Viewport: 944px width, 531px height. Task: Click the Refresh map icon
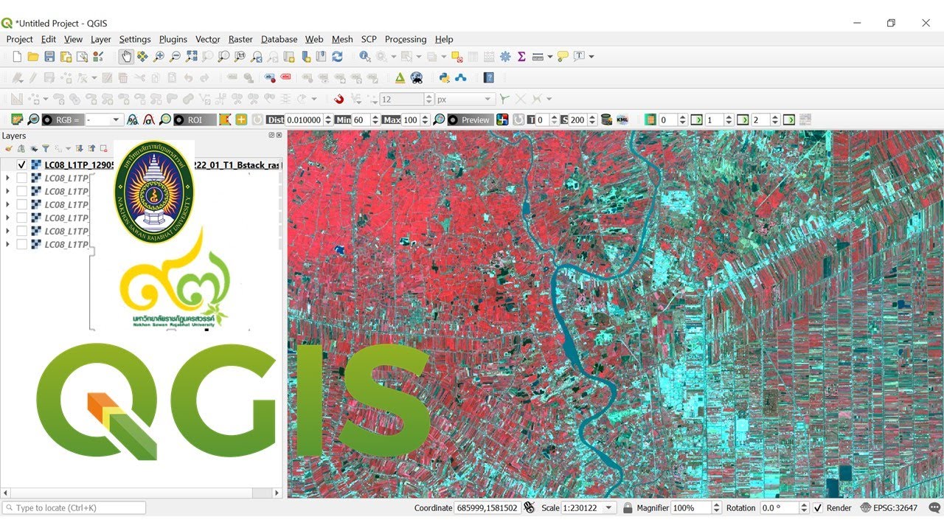(337, 57)
